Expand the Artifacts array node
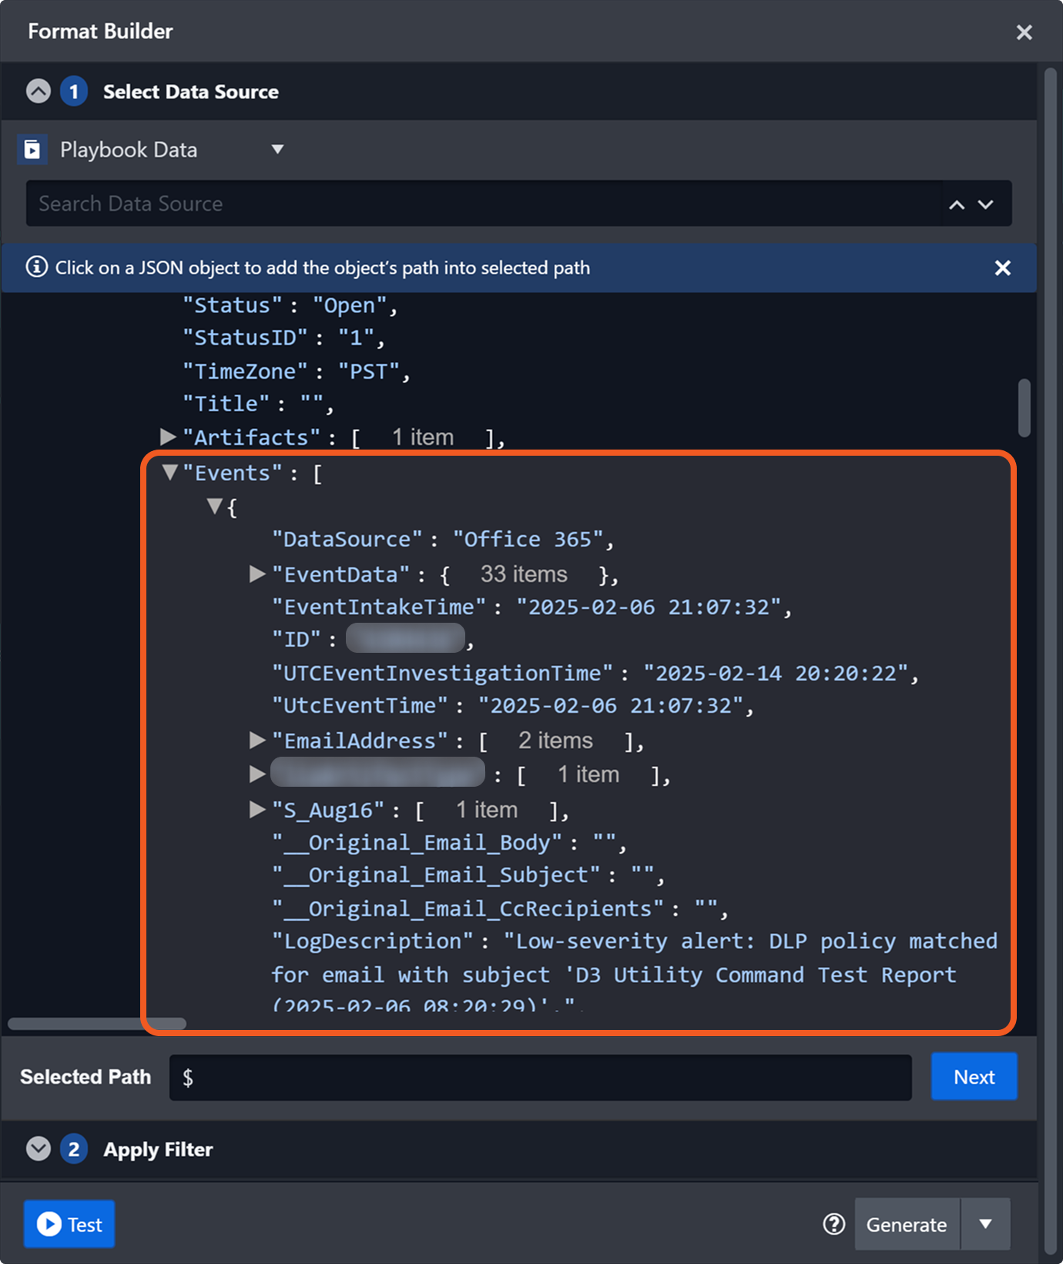Screen dimensions: 1063x1264 pyautogui.click(x=167, y=437)
